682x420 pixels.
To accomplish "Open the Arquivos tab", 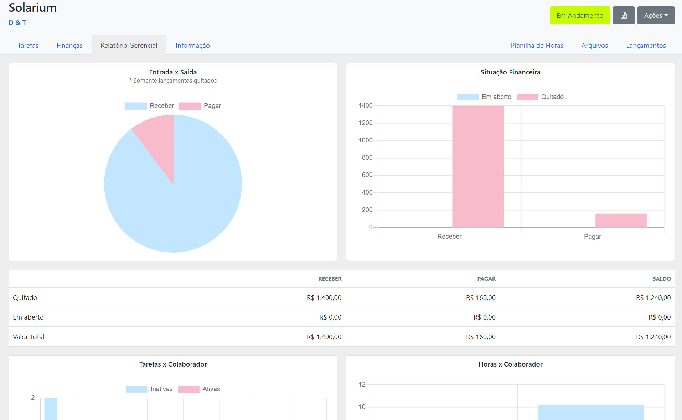I will tap(595, 45).
